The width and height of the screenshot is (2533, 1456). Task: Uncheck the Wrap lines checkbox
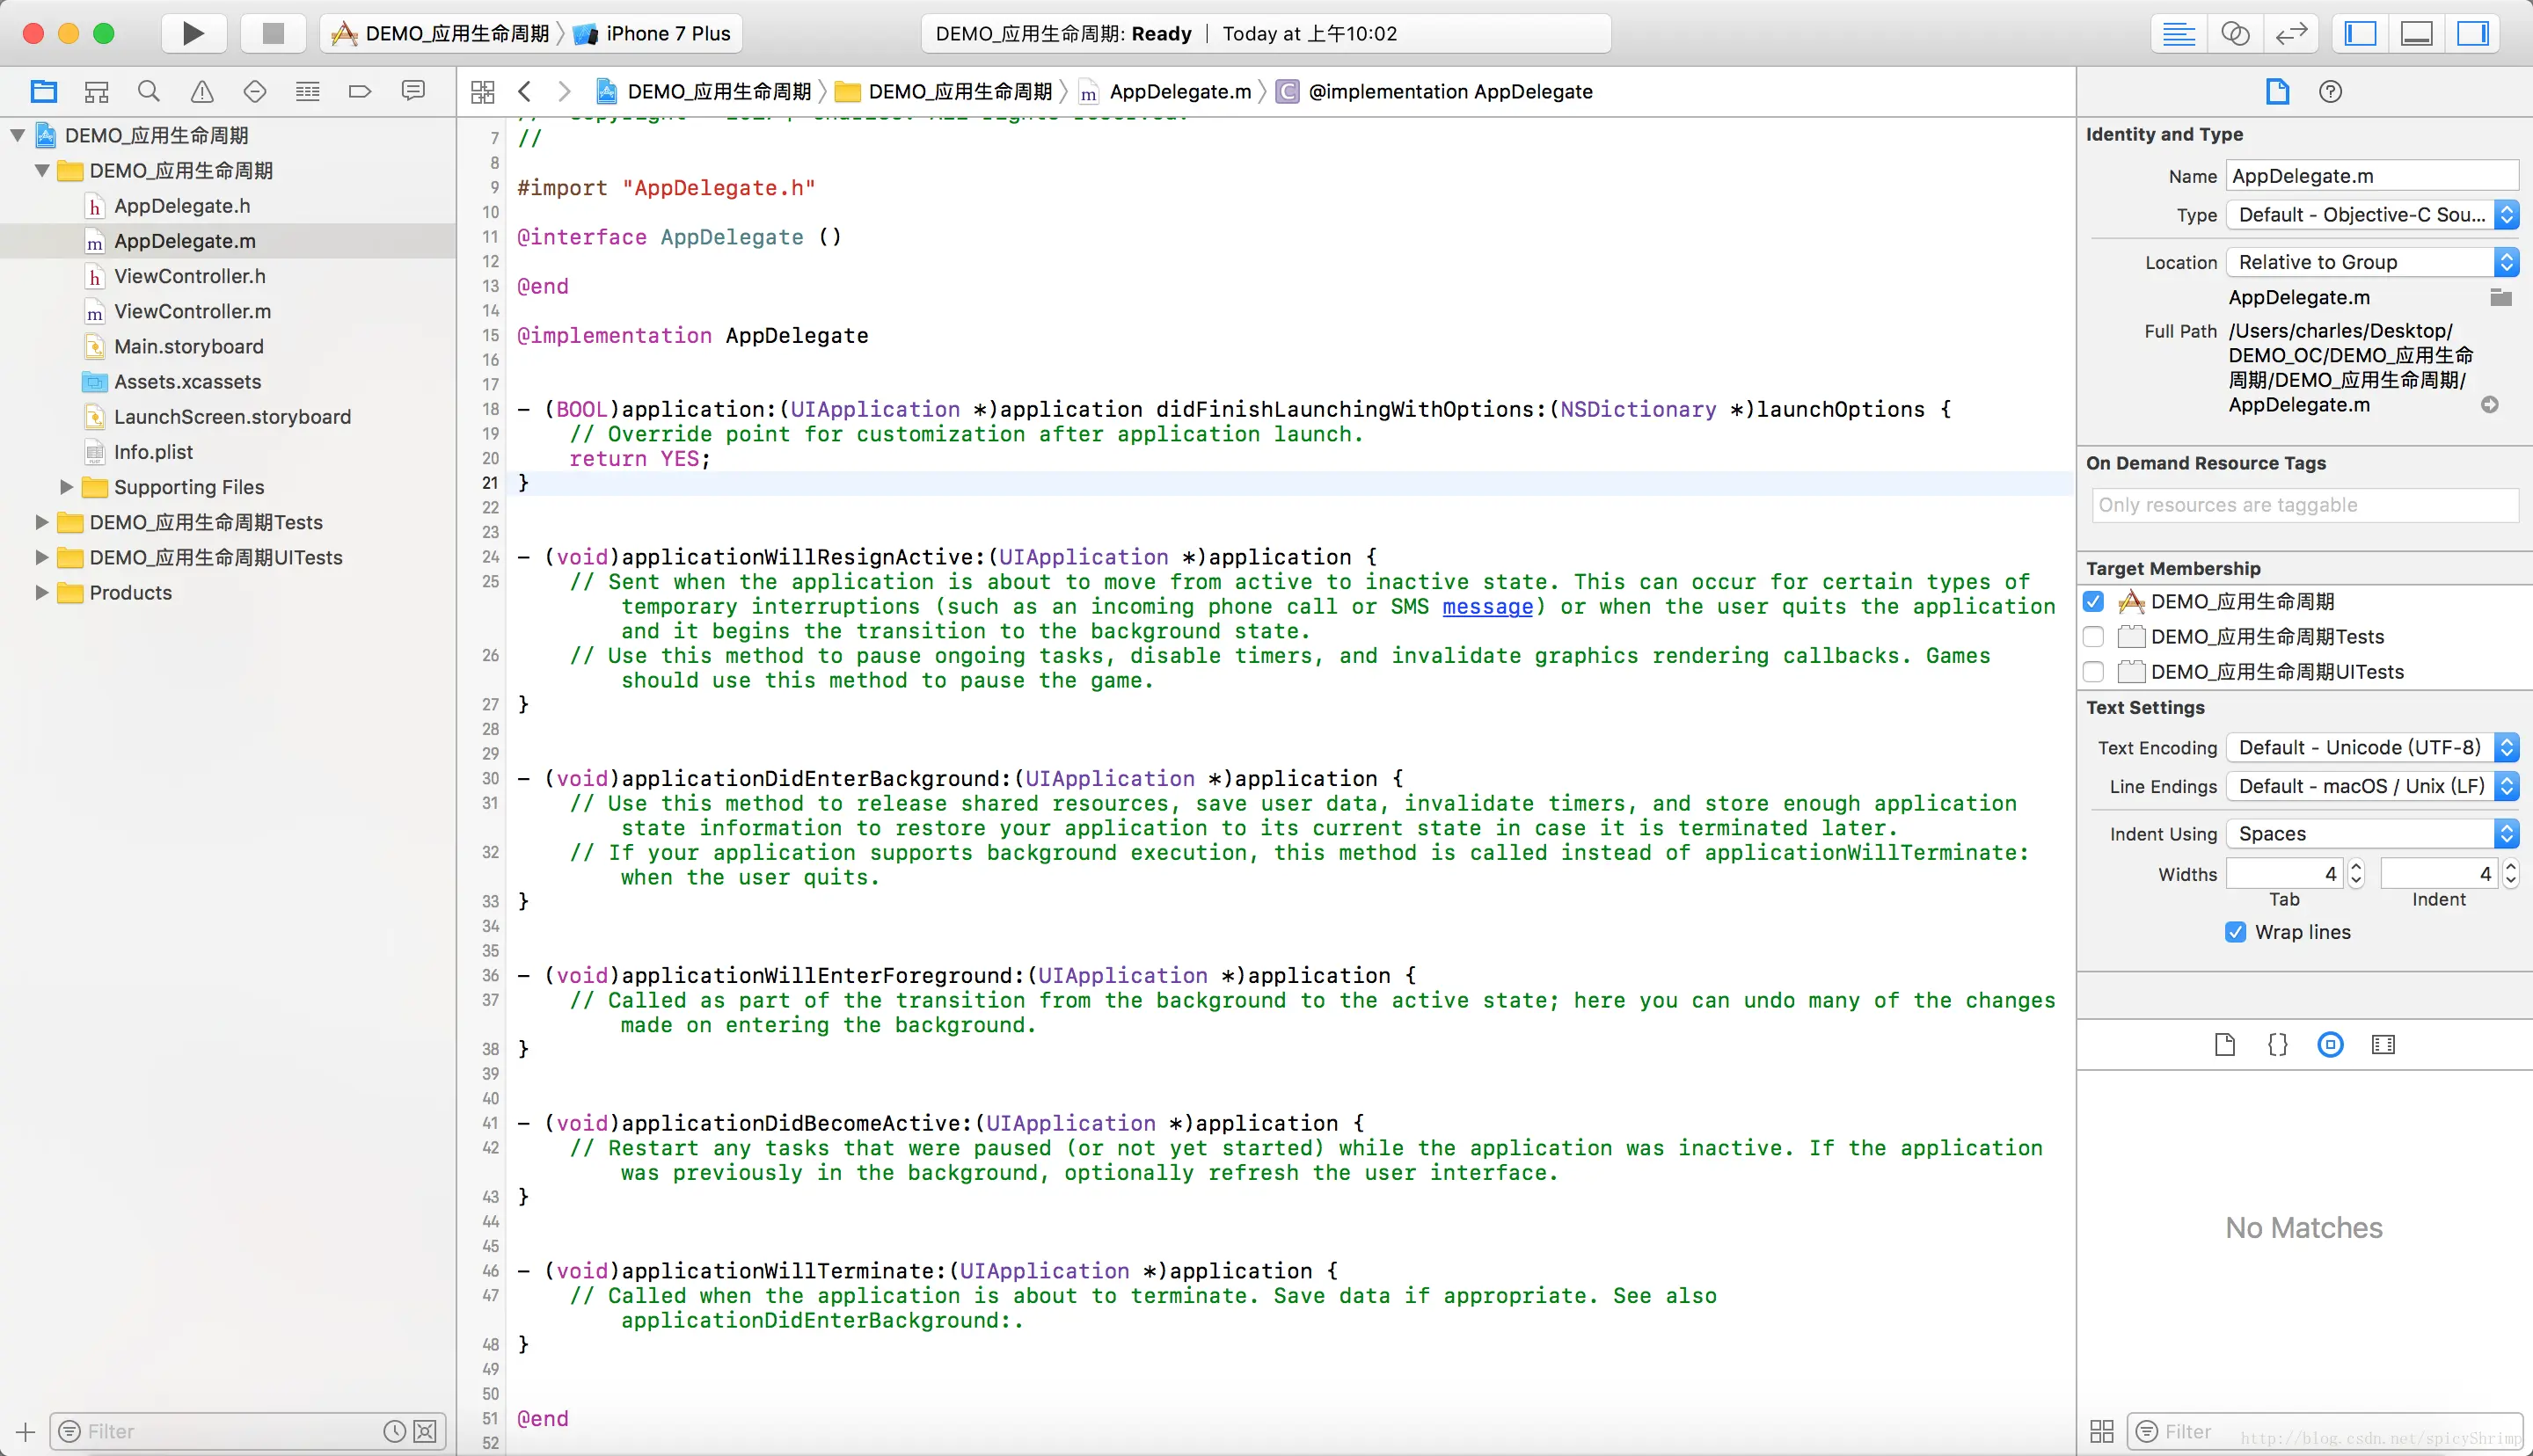(x=2235, y=932)
